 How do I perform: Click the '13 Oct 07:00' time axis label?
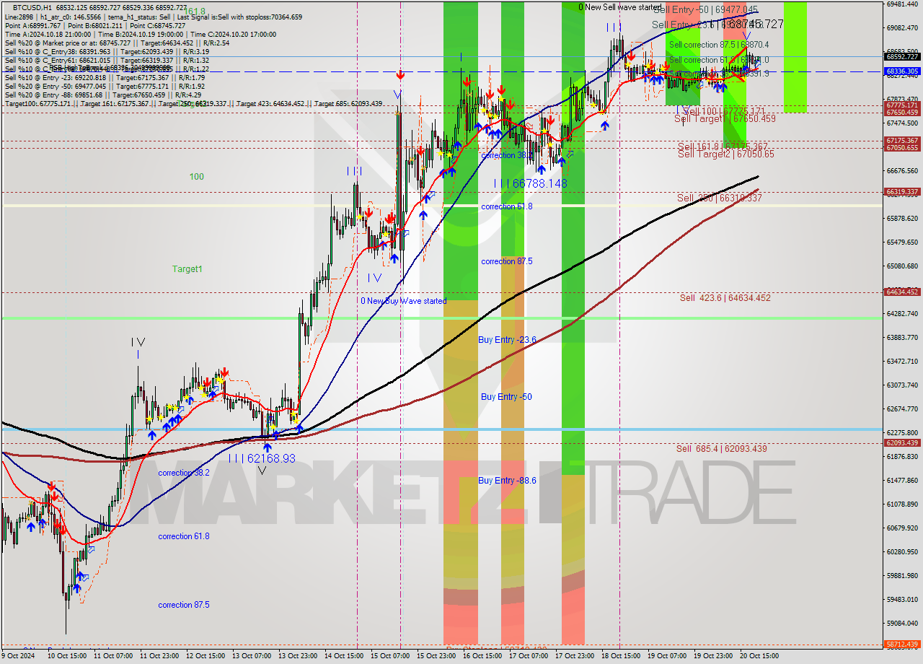tap(250, 655)
